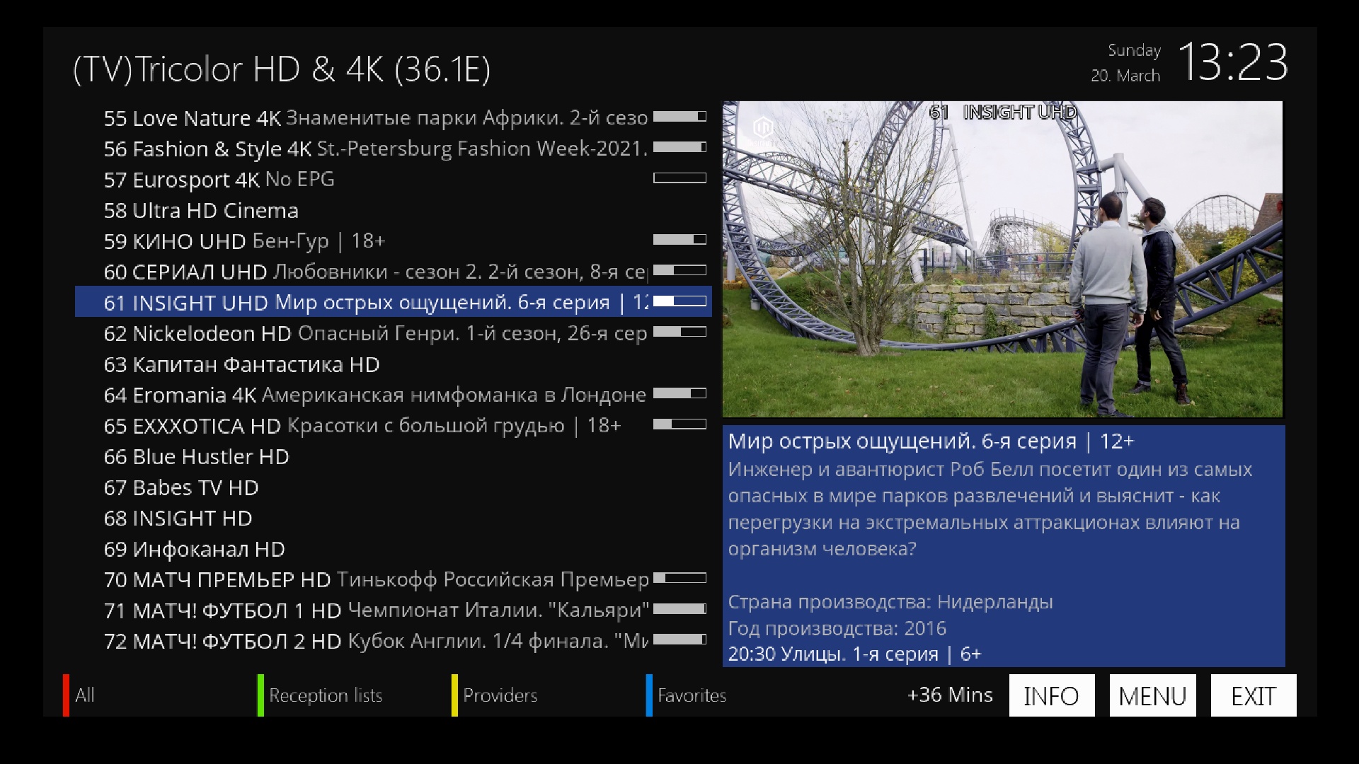Select channel 55 Love Nature 4K
This screenshot has height=764, width=1359.
click(x=393, y=117)
